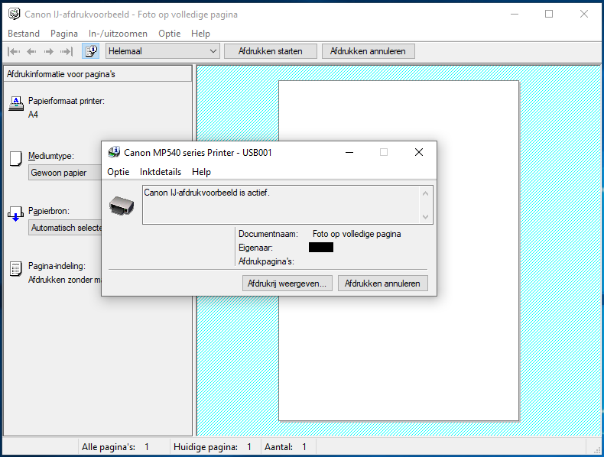Minimize the Canon MP540 status window
The width and height of the screenshot is (604, 457).
point(349,152)
